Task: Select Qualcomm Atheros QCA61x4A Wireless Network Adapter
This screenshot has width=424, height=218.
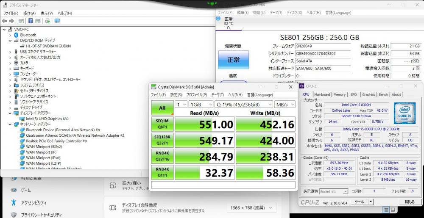Action: (x=75, y=135)
